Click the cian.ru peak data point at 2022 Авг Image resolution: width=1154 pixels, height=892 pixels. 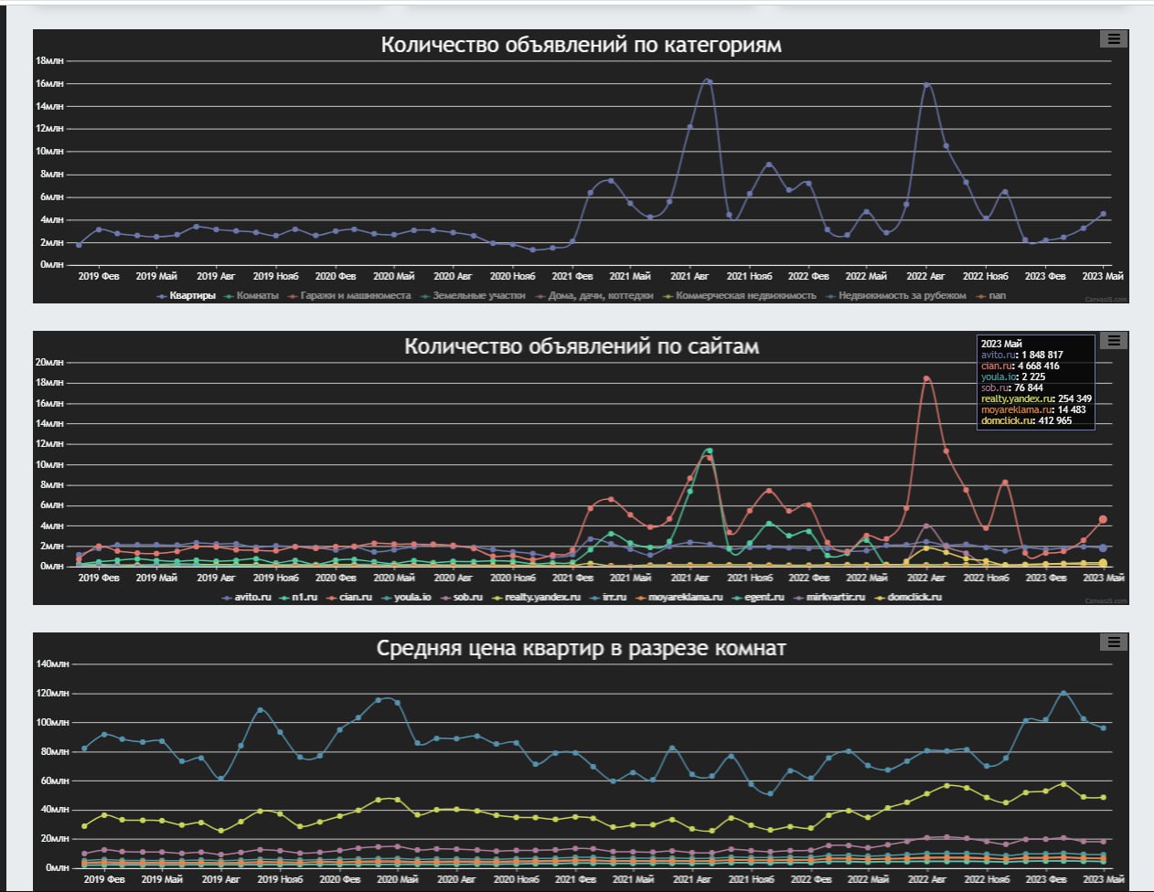[x=926, y=378]
